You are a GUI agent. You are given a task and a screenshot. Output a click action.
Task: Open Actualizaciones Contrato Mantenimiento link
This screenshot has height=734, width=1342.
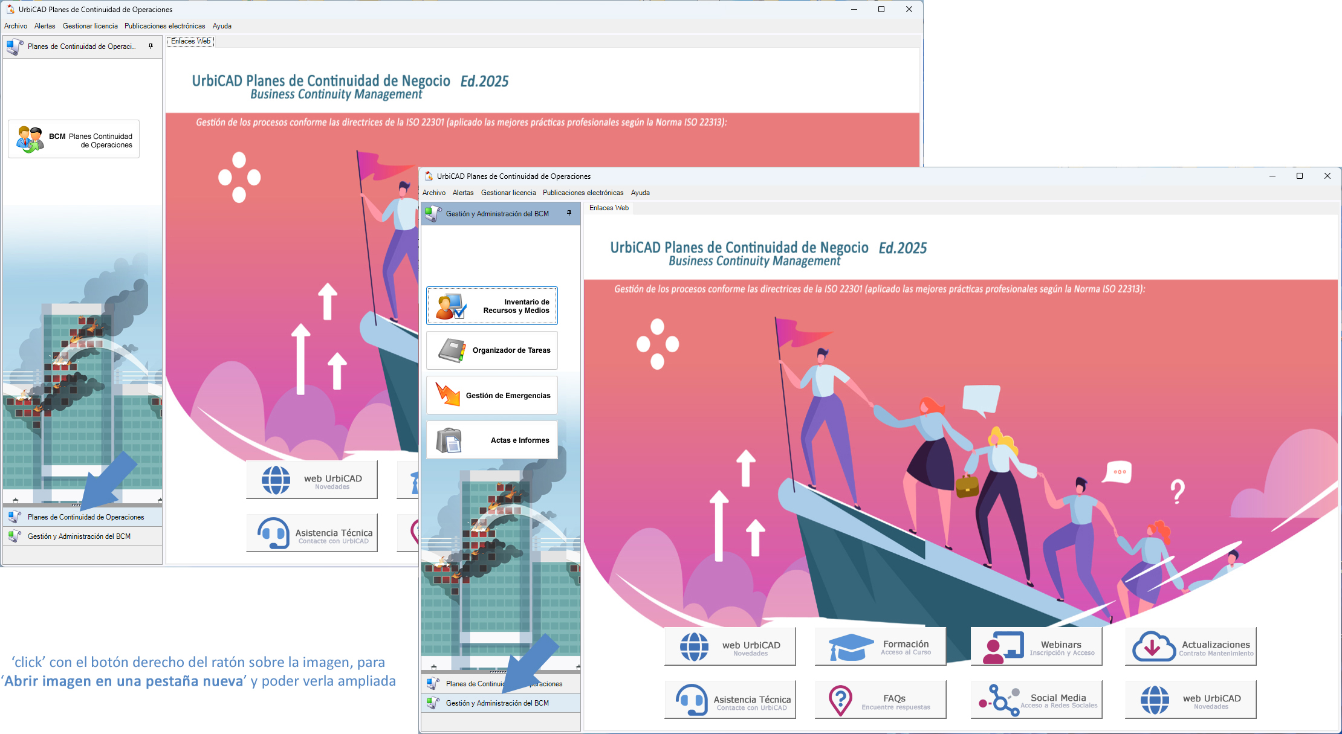pos(1191,646)
